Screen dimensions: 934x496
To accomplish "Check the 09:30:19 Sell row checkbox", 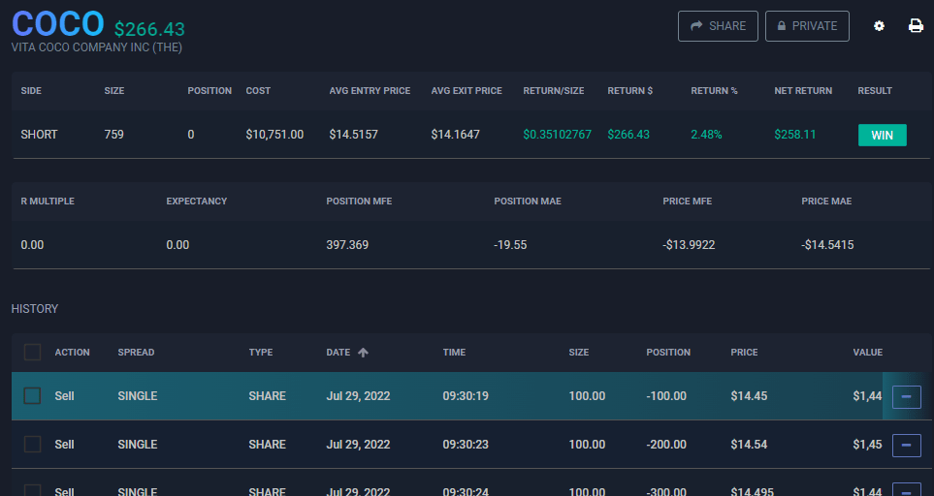I will [32, 396].
